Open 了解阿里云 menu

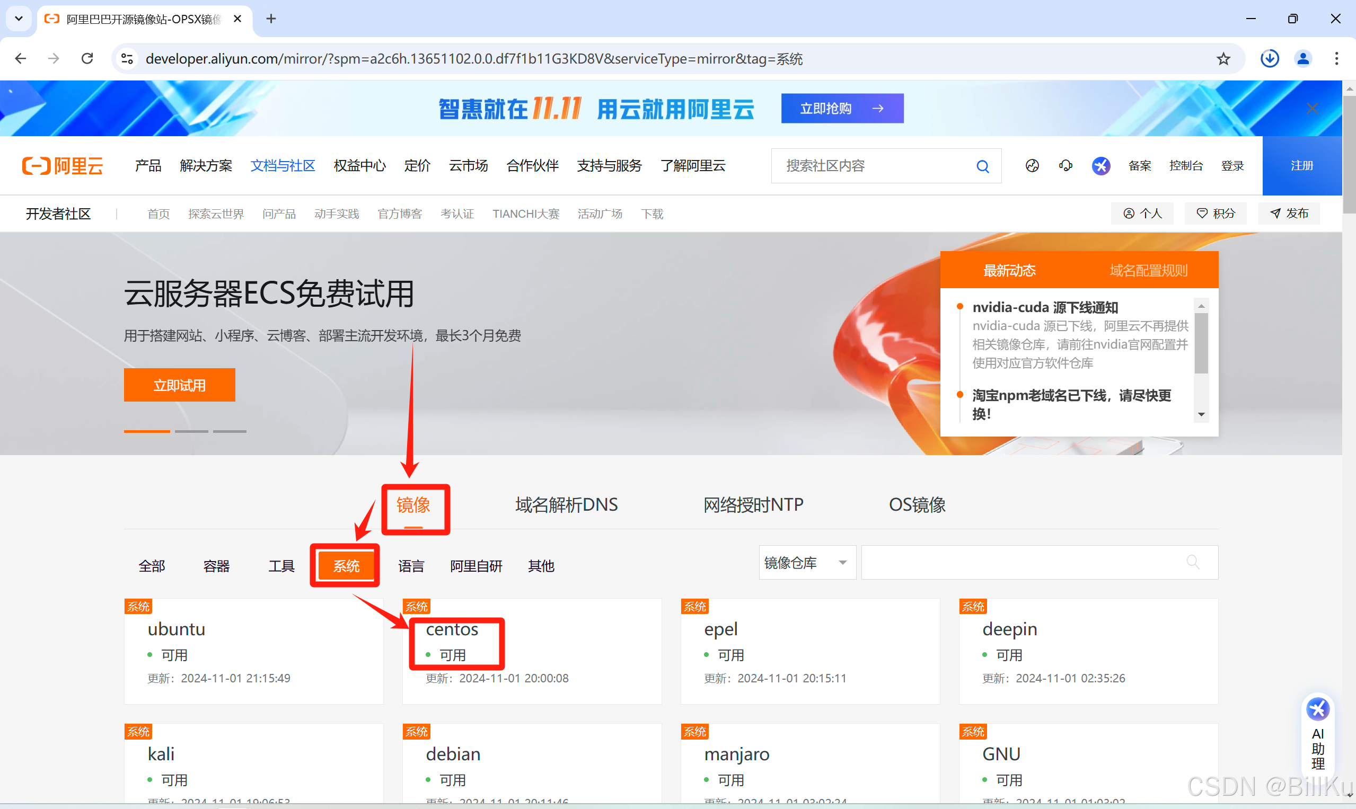(693, 166)
